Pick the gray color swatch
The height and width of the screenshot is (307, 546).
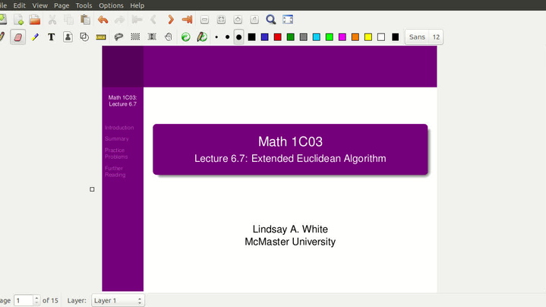[303, 37]
